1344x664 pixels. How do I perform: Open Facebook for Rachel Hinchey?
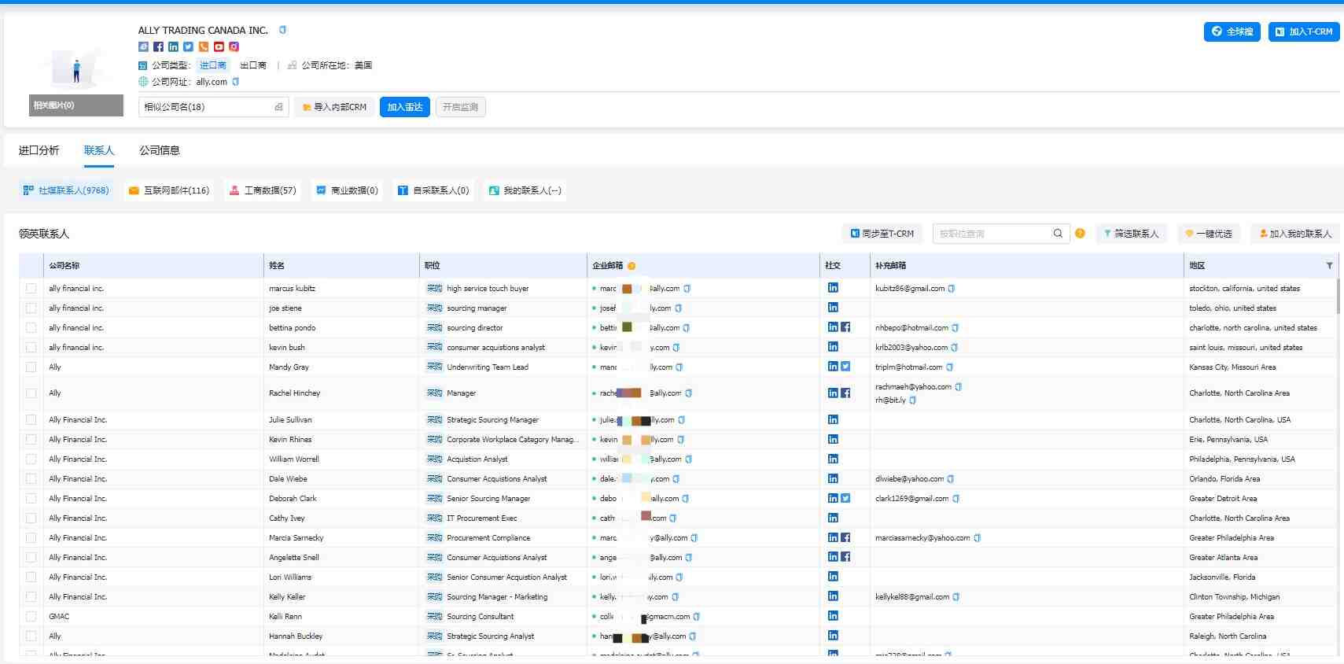845,393
